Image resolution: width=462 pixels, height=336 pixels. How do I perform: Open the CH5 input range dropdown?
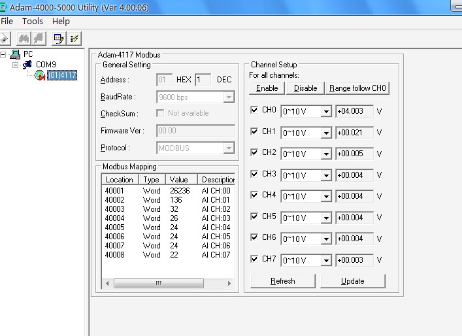click(325, 218)
